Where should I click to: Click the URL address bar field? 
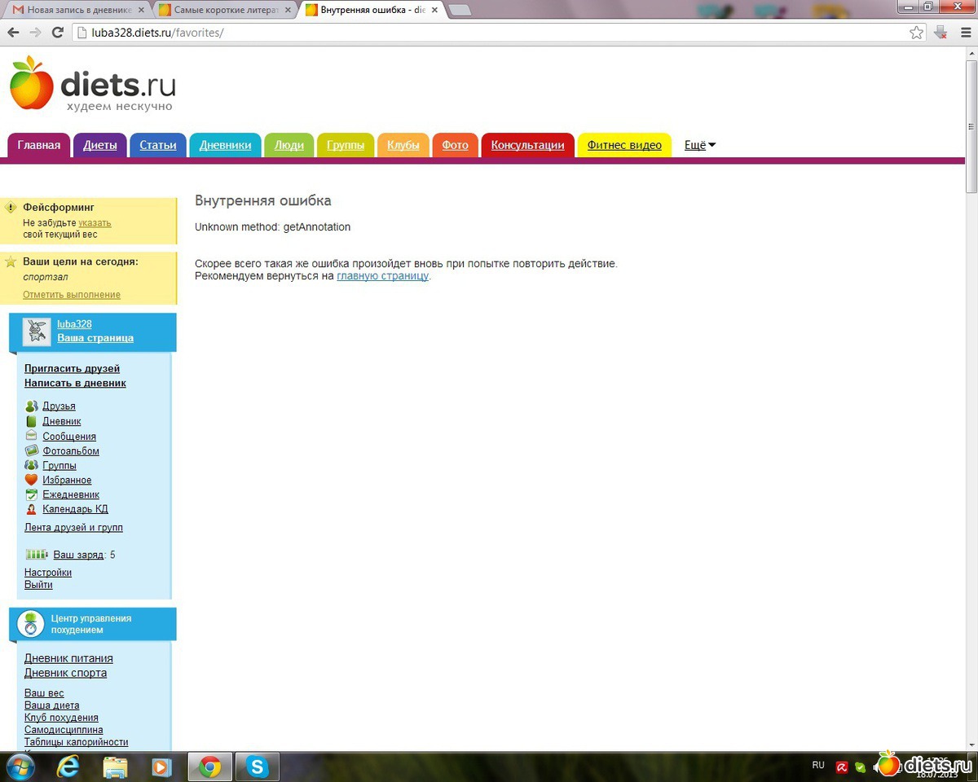[x=489, y=33]
